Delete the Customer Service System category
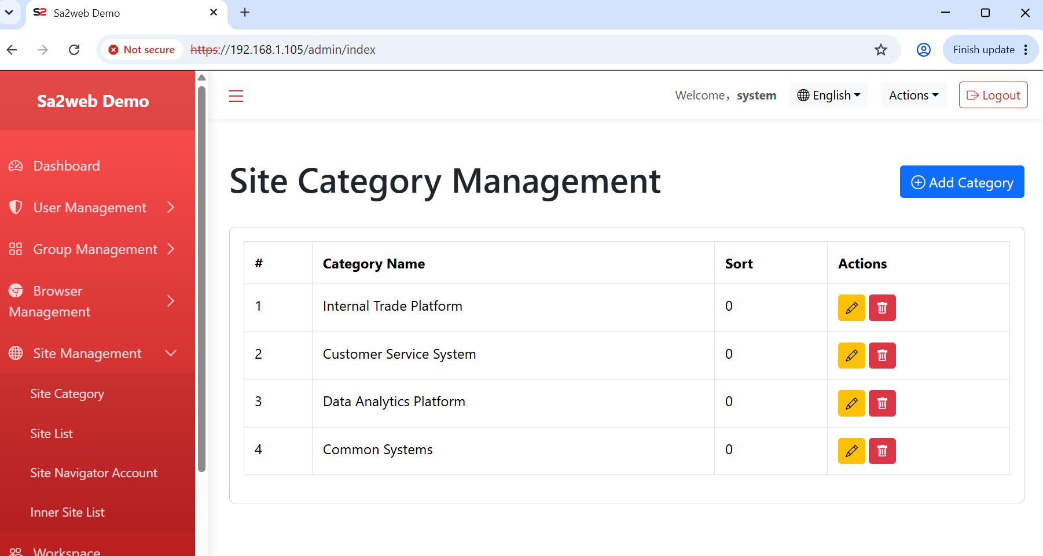The width and height of the screenshot is (1043, 556). click(882, 355)
